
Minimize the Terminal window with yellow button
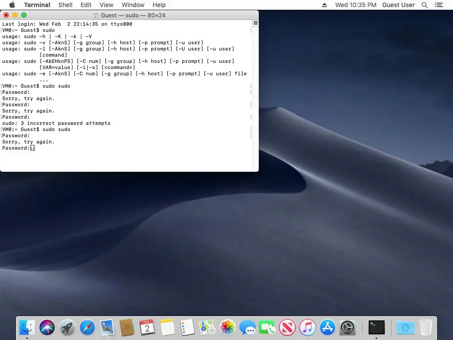tap(15, 15)
